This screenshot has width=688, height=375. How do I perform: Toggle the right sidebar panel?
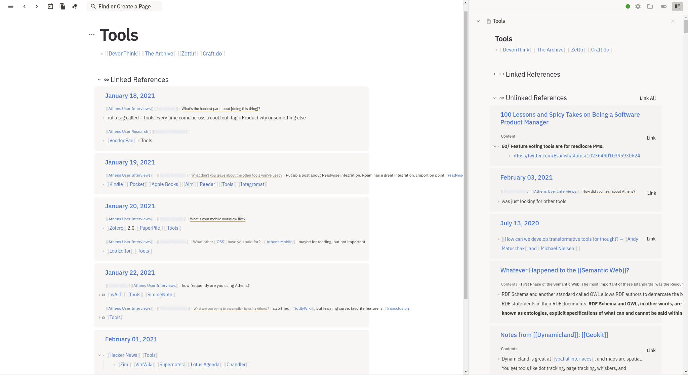click(677, 6)
